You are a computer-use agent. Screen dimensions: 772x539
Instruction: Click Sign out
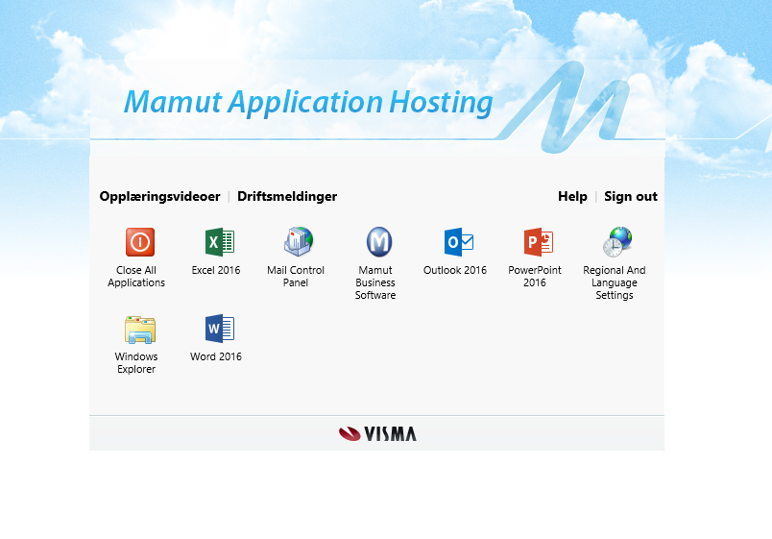coord(631,196)
